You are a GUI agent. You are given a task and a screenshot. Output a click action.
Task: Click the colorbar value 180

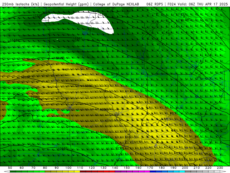162,168
